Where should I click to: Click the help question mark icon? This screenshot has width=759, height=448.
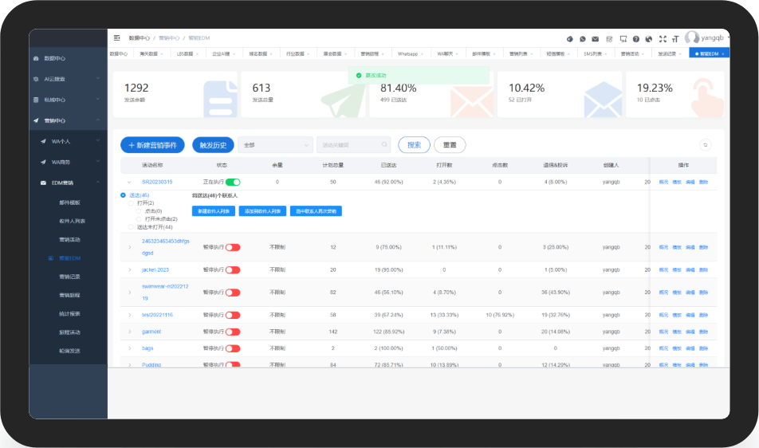[636, 39]
